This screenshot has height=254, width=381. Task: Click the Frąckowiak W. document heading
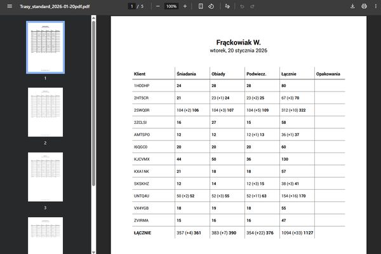238,42
